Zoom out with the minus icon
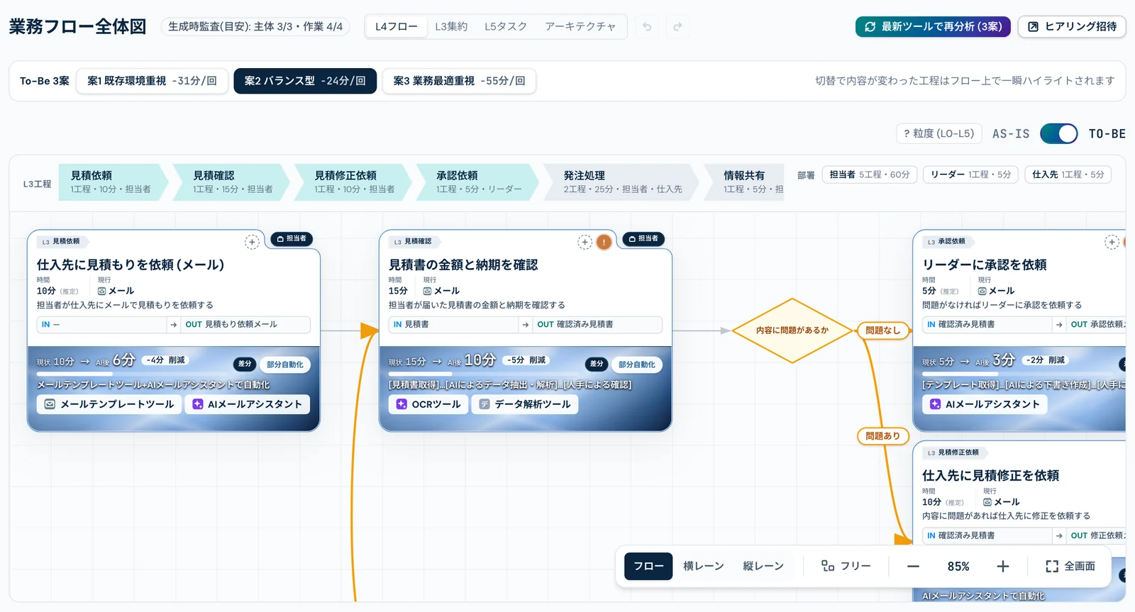Screen dimensions: 1135x612 913,566
